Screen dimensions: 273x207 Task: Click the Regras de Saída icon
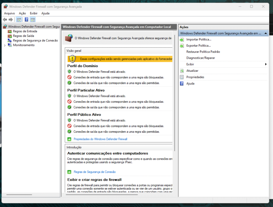(10, 36)
